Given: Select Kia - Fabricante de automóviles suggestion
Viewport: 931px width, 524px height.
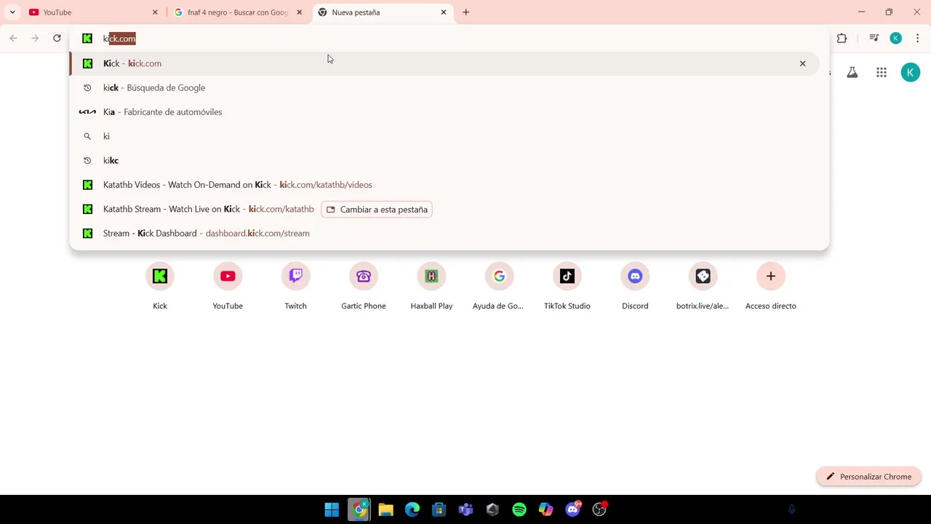Looking at the screenshot, I should pyautogui.click(x=444, y=112).
